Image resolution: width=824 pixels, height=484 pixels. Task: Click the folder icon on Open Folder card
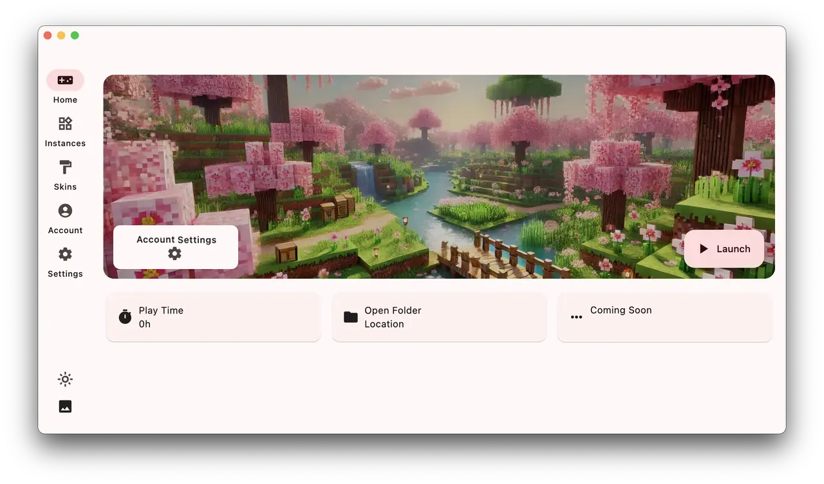click(350, 317)
